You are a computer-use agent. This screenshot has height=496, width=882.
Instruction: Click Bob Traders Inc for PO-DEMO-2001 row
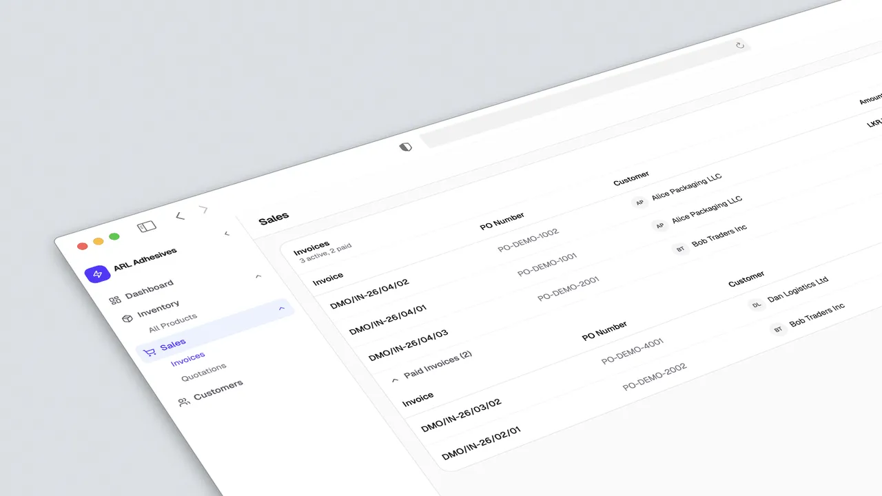coord(719,236)
